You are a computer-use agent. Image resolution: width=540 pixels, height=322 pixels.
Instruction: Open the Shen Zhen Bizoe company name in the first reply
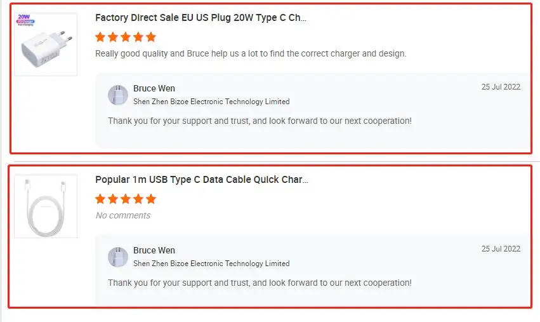click(x=211, y=102)
